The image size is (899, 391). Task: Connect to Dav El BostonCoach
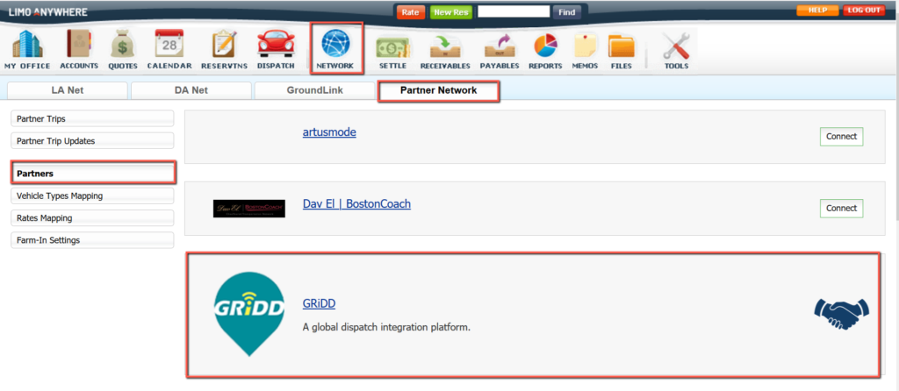841,209
